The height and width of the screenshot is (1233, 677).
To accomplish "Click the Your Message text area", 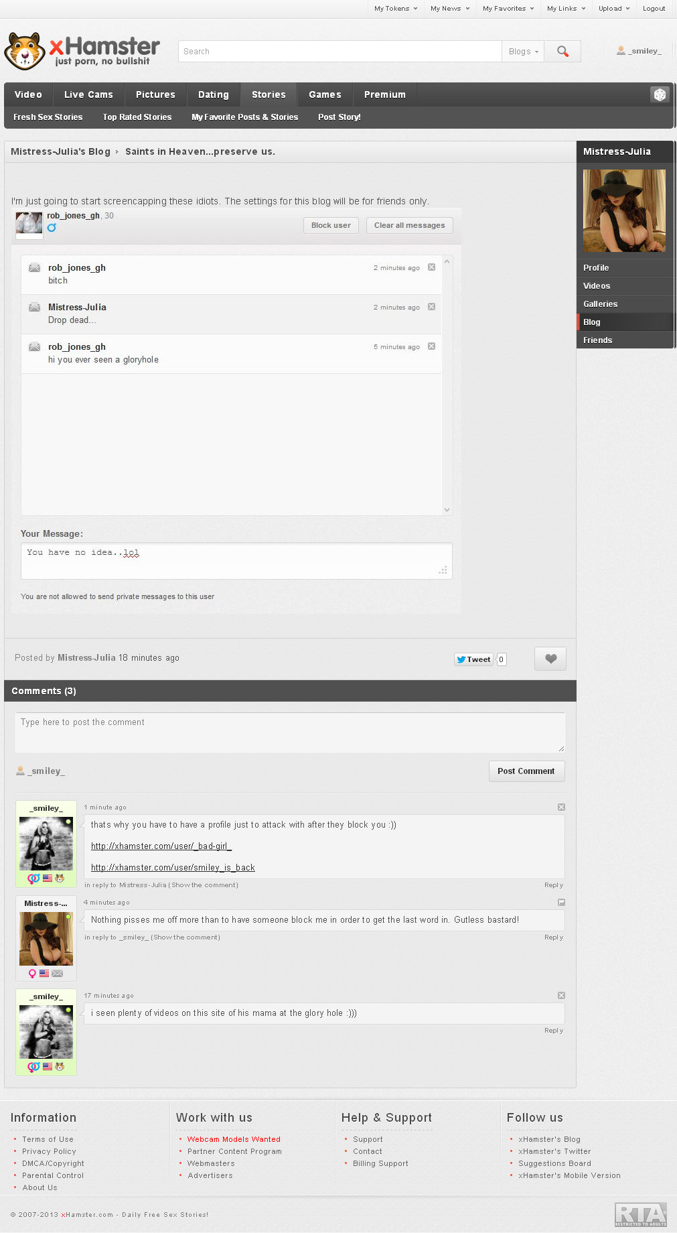I will coord(236,561).
